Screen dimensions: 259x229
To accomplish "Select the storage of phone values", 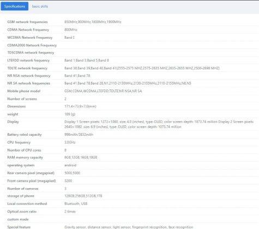I will point(83,196).
